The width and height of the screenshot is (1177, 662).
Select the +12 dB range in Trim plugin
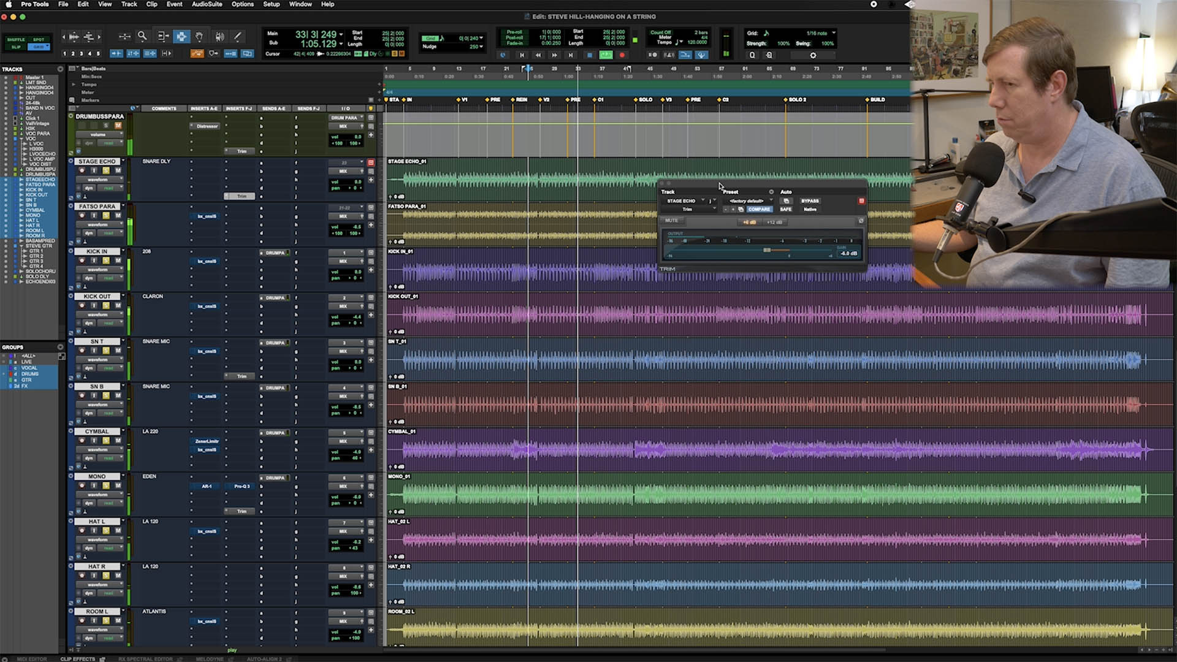pyautogui.click(x=775, y=223)
